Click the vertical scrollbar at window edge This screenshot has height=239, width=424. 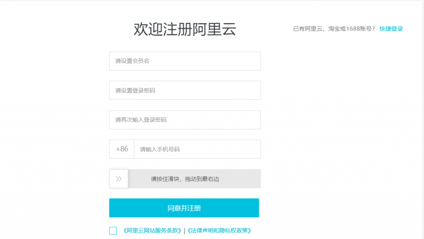423,119
